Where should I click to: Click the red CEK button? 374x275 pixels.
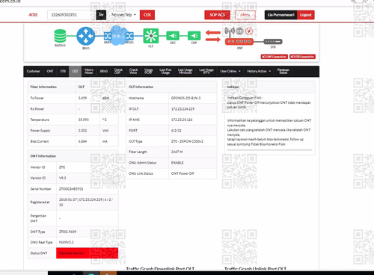click(x=147, y=15)
